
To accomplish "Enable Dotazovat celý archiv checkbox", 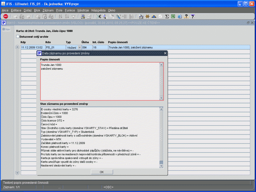I will coord(18,36).
